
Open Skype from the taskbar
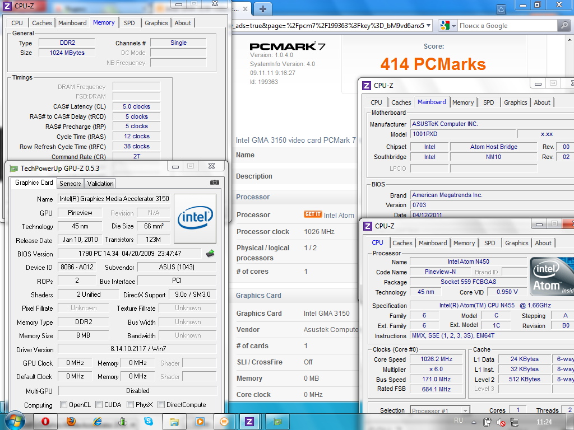coord(148,422)
